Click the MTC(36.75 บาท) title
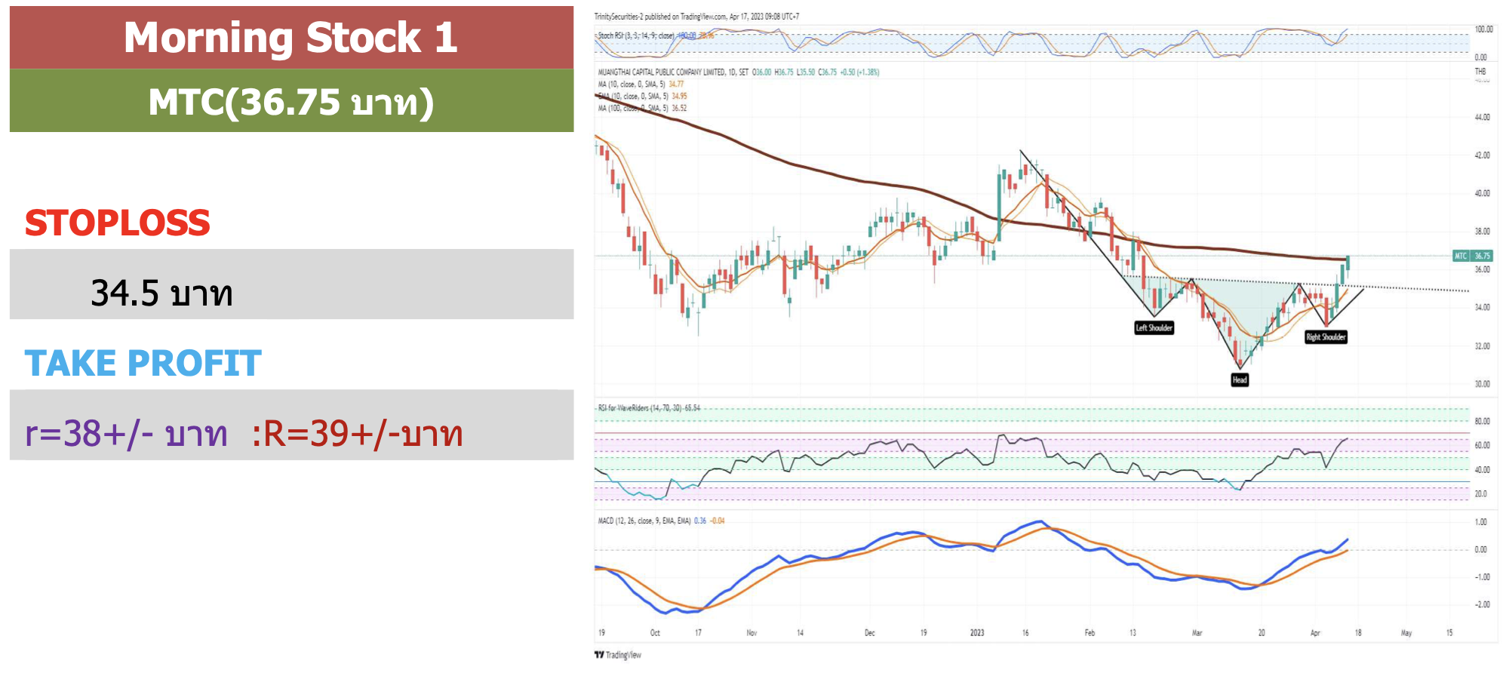1509x673 pixels. pyautogui.click(x=291, y=102)
